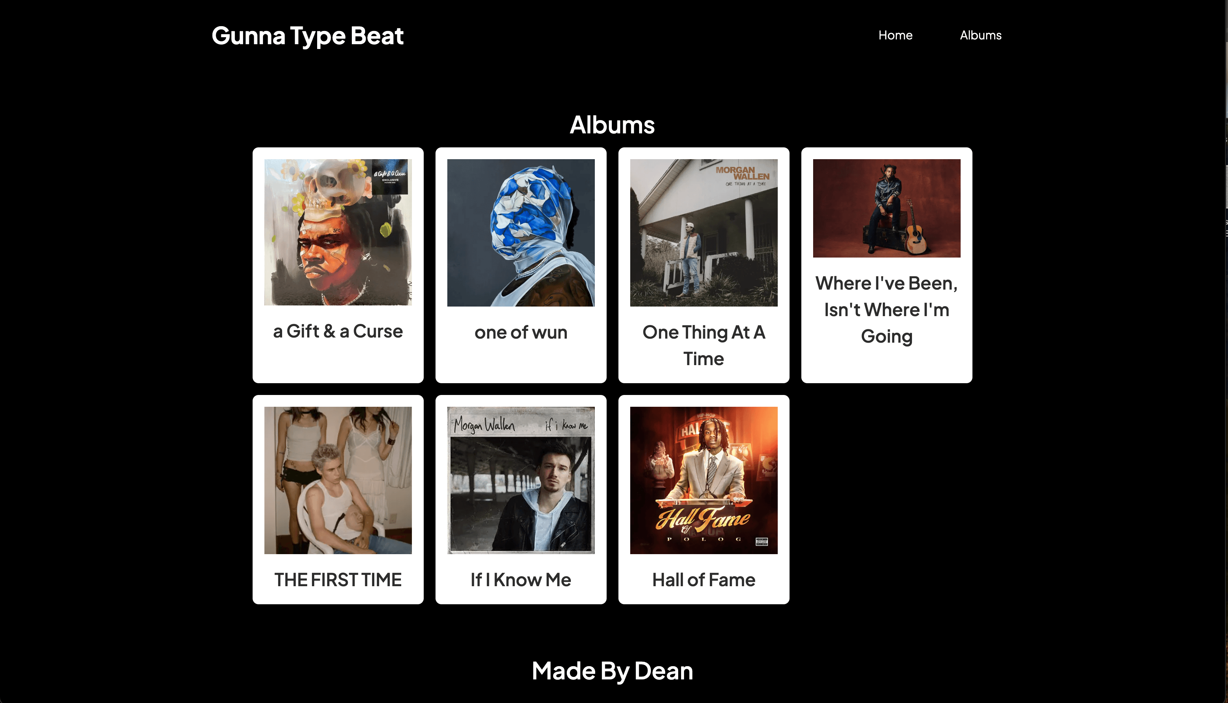Click the Where I've Been album cover image

[887, 208]
